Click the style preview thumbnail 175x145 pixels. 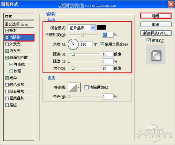coord(156,55)
